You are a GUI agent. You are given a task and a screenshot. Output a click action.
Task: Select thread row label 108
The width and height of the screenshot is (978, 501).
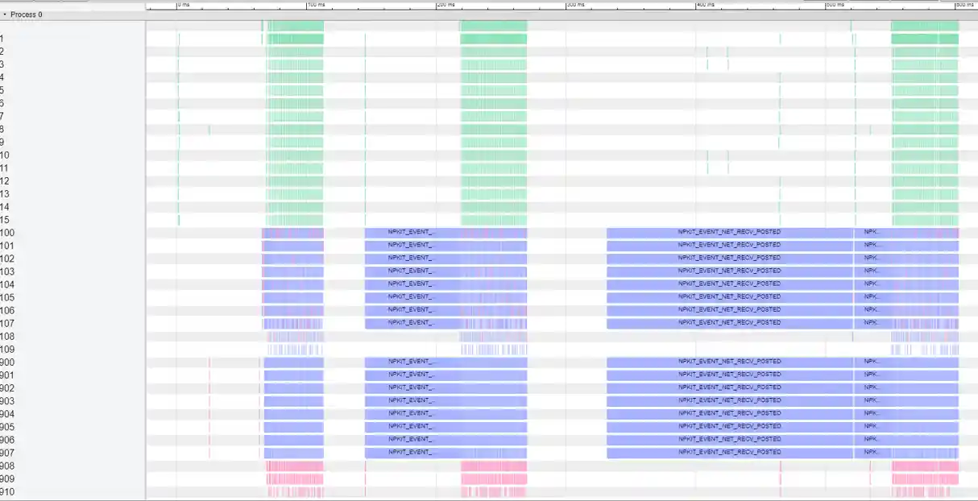click(x=8, y=335)
